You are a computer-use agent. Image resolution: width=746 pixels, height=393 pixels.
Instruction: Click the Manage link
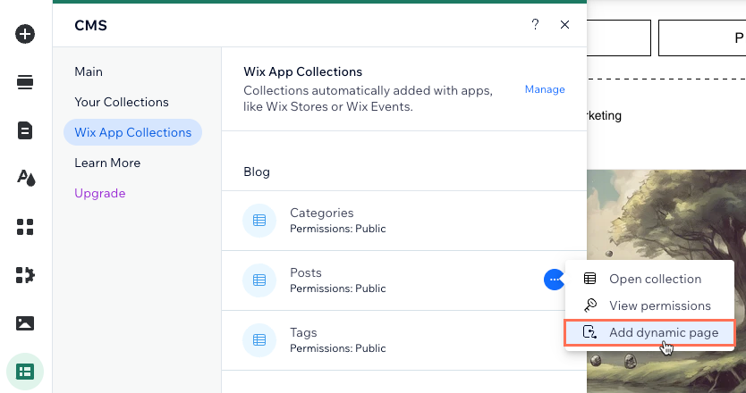pyautogui.click(x=545, y=89)
